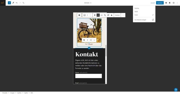Click Ersetzen to replace the image
This screenshot has height=94, width=180.
pyautogui.click(x=117, y=15)
